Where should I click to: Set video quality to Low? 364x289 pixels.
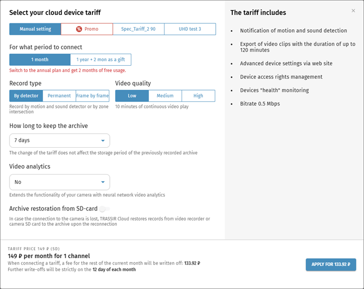coord(132,96)
